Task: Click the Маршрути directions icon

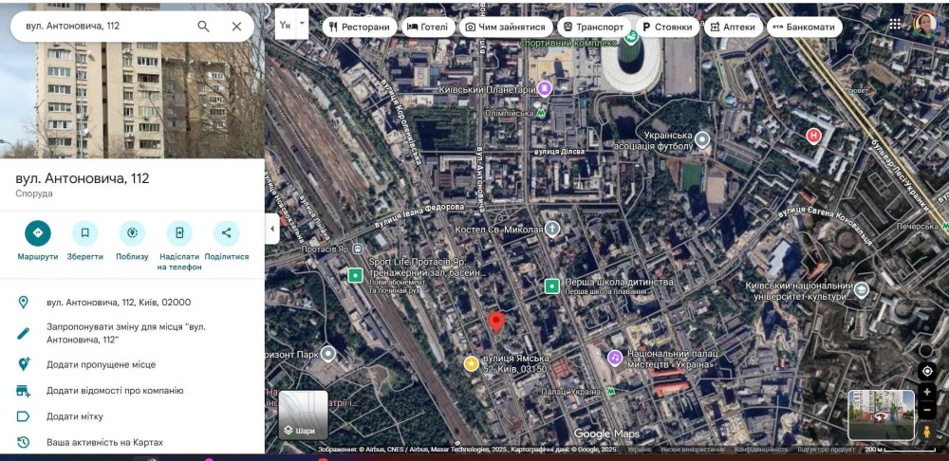Action: [x=37, y=233]
